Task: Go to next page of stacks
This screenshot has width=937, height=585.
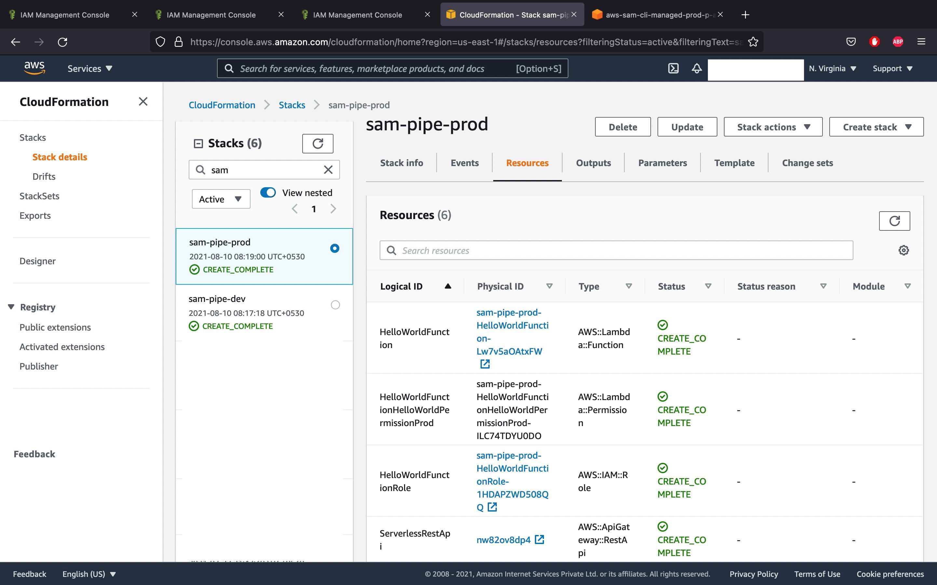Action: [333, 209]
